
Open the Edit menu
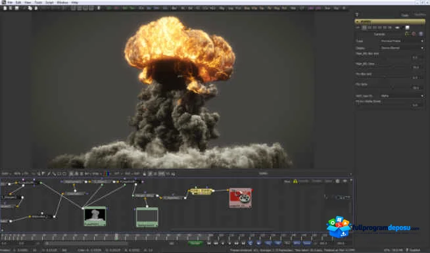click(x=18, y=3)
